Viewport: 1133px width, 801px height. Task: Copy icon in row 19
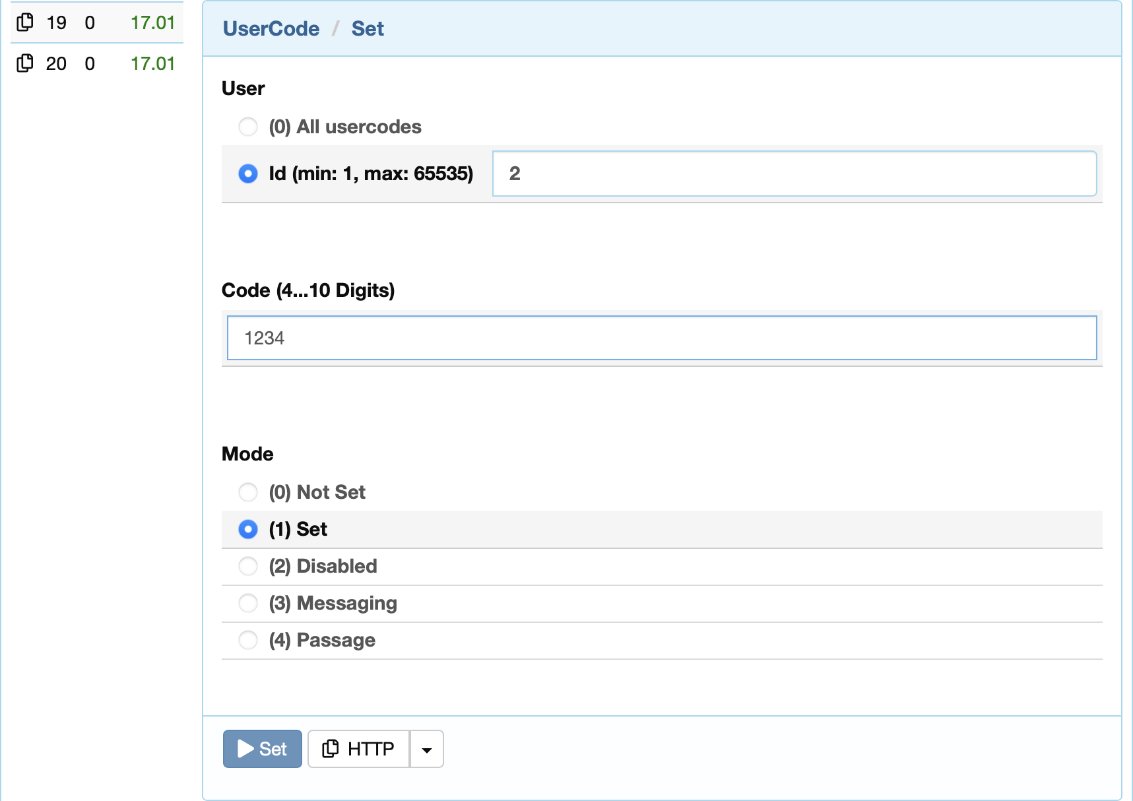click(25, 22)
